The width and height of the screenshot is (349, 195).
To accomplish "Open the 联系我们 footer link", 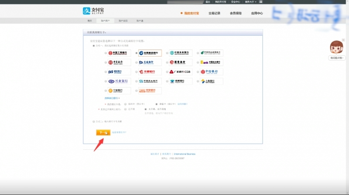I will coord(167,154).
